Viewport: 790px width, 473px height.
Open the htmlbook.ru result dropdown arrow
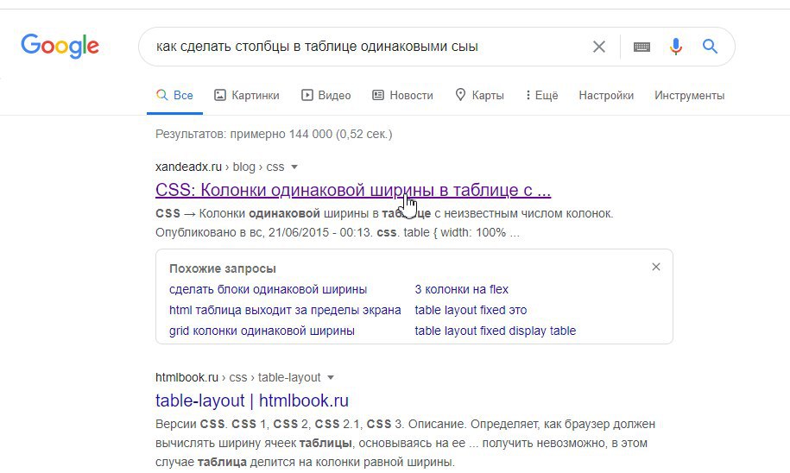(331, 377)
